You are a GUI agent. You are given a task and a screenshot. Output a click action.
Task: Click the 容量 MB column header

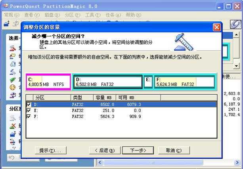click(105, 98)
